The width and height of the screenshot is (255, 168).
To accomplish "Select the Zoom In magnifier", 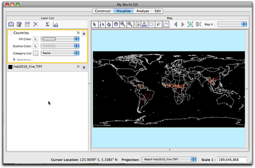I will click(123, 25).
